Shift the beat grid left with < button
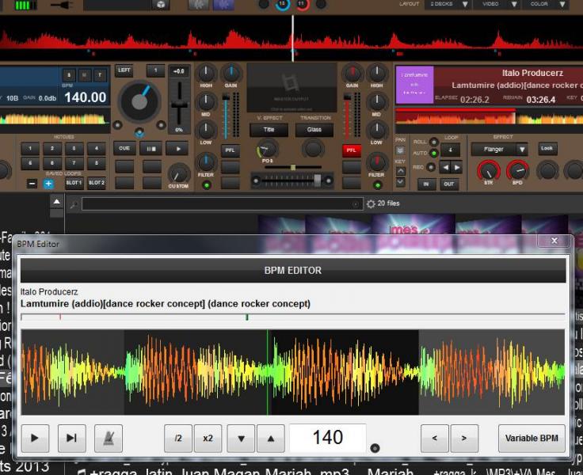Screen dimensions: 583x475 (435, 438)
